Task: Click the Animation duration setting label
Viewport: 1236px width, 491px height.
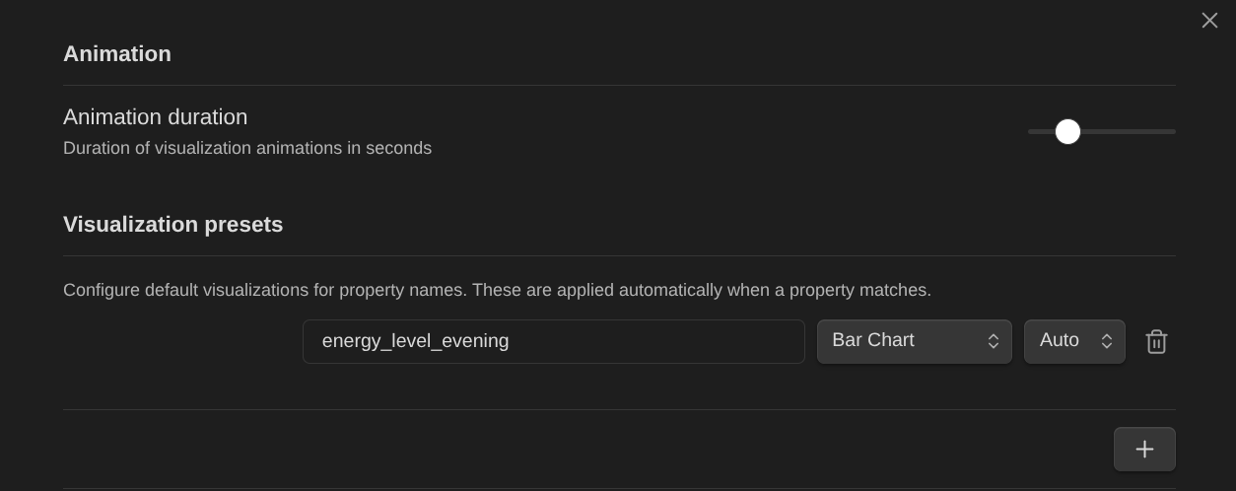Action: pos(155,117)
